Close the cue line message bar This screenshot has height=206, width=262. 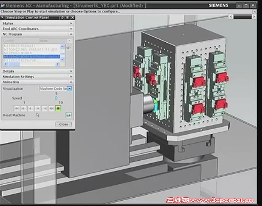(255, 11)
